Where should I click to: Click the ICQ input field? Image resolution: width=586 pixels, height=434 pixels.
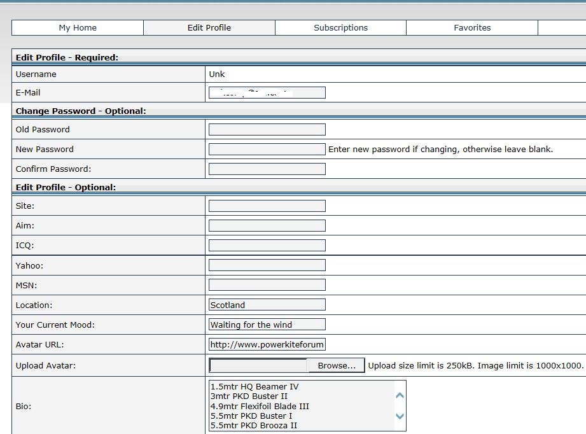pyautogui.click(x=267, y=246)
